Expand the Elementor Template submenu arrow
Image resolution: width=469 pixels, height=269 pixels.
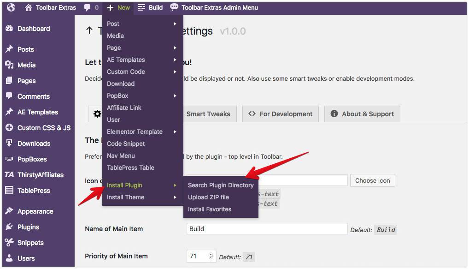coord(175,132)
